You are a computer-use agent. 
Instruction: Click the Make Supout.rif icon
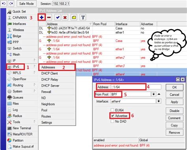(9, 146)
